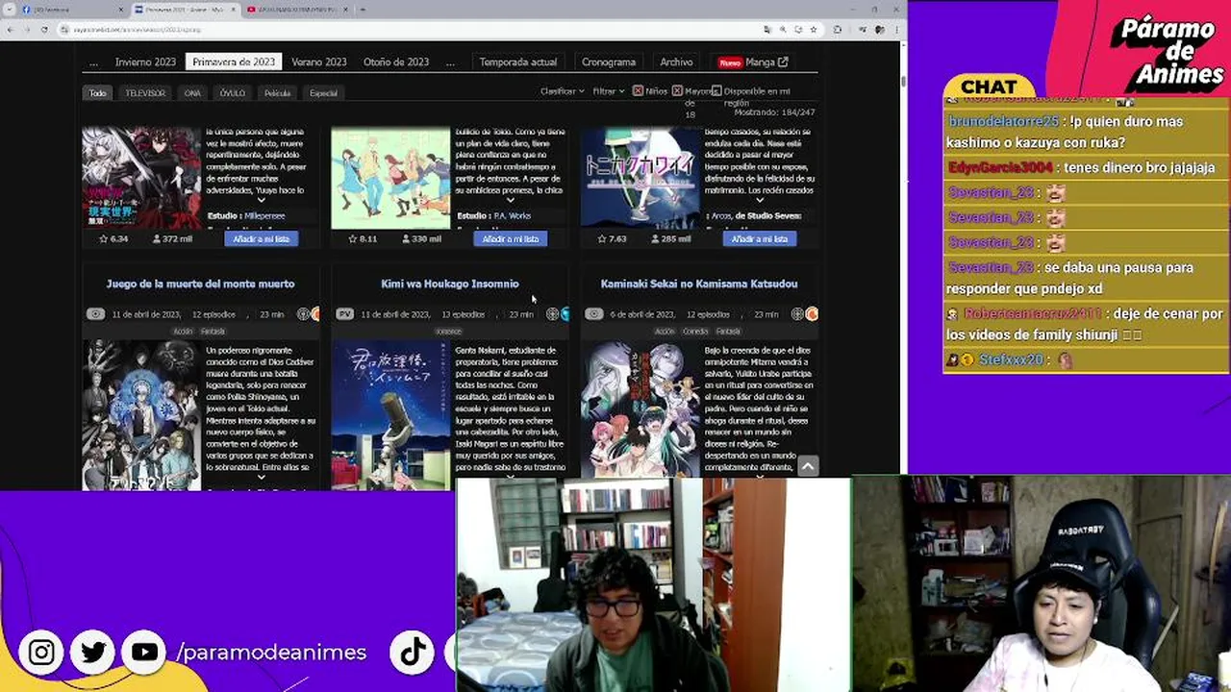Image resolution: width=1231 pixels, height=692 pixels.
Task: Expand synopsis of the P.A. Works anime
Action: (x=510, y=202)
